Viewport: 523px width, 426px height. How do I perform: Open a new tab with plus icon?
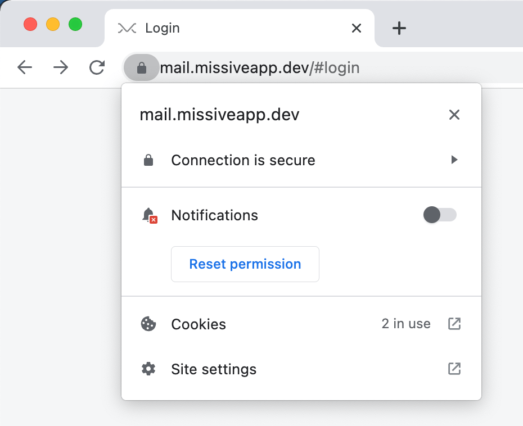pos(399,28)
